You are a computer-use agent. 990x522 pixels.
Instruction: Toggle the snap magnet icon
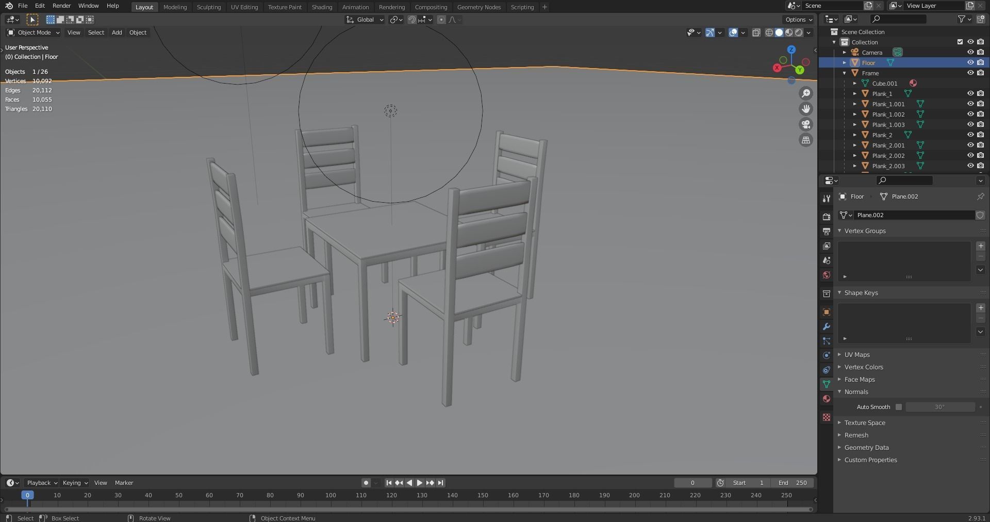pos(412,20)
